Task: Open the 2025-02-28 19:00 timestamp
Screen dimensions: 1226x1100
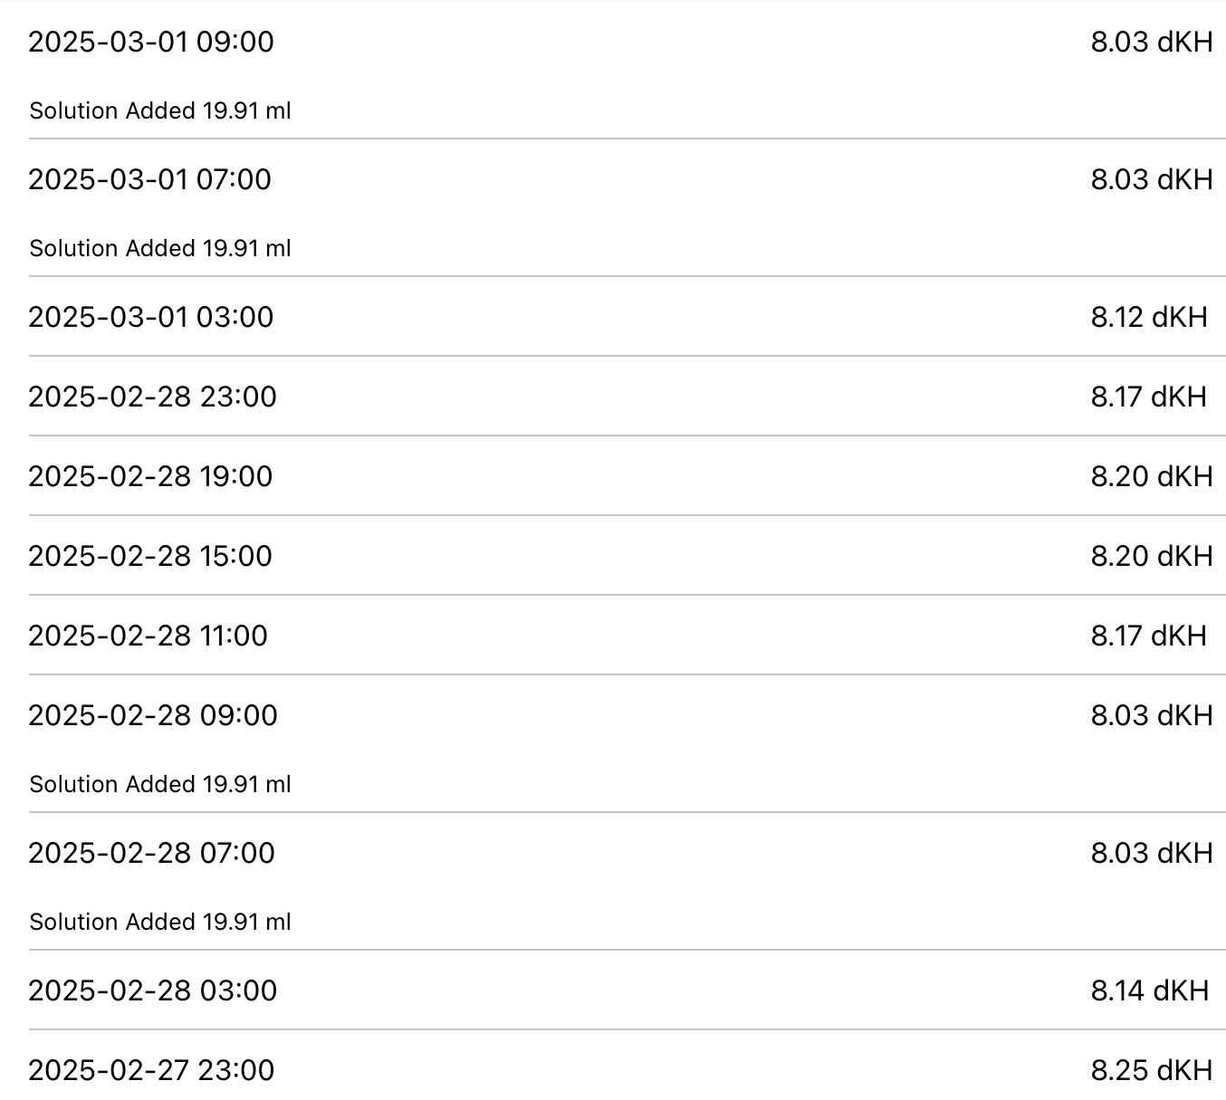Action: pyautogui.click(x=150, y=477)
